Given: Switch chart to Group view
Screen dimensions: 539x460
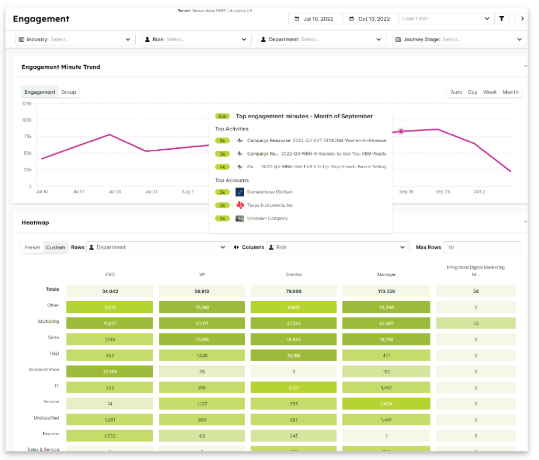Looking at the screenshot, I should [68, 92].
